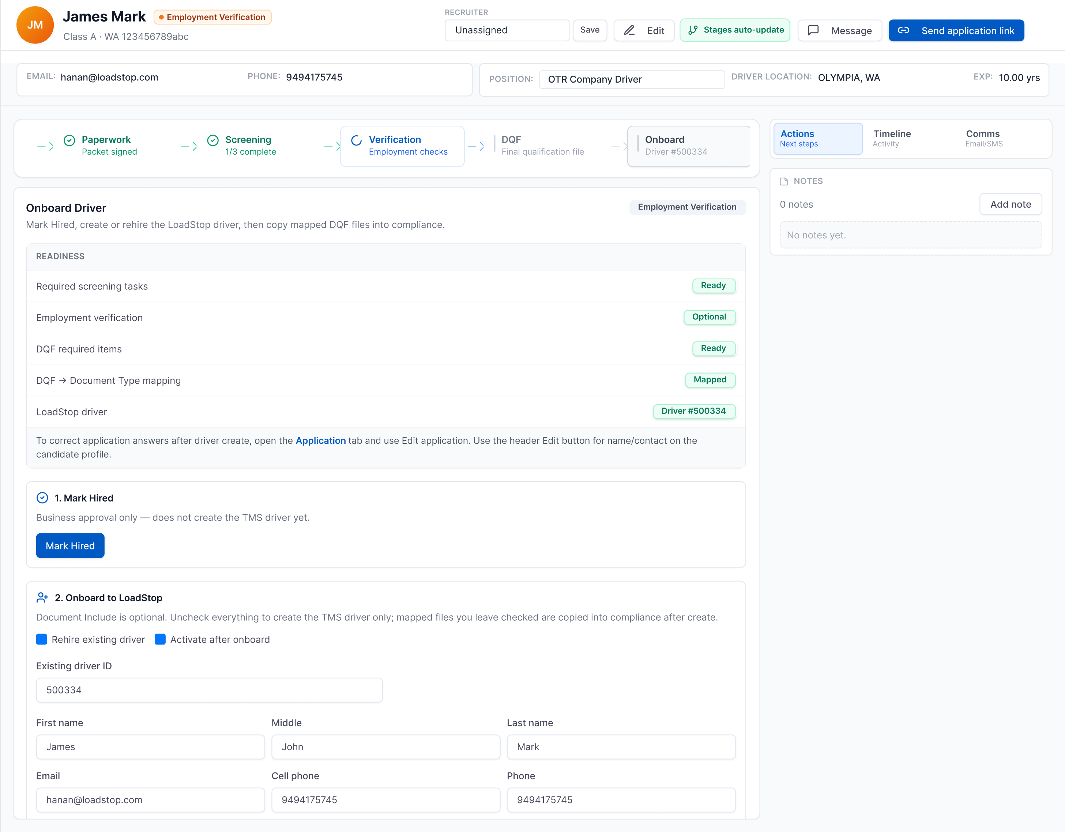Click the Ready badge for Required screening tasks
1065x832 pixels.
click(714, 285)
